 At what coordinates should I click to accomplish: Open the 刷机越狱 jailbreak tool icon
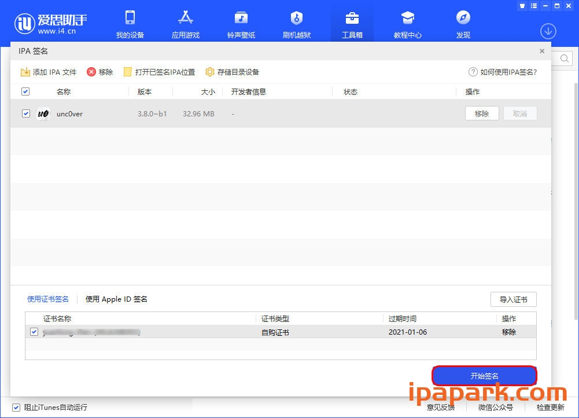pos(296,22)
